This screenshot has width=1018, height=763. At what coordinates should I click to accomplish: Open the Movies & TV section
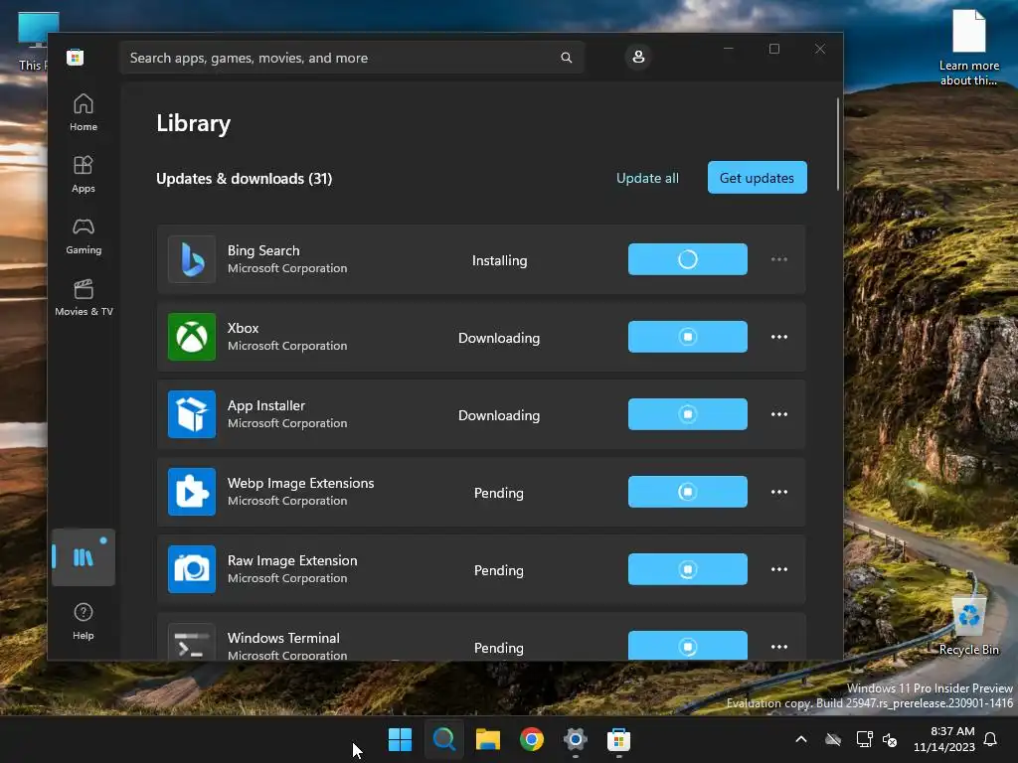click(x=84, y=297)
